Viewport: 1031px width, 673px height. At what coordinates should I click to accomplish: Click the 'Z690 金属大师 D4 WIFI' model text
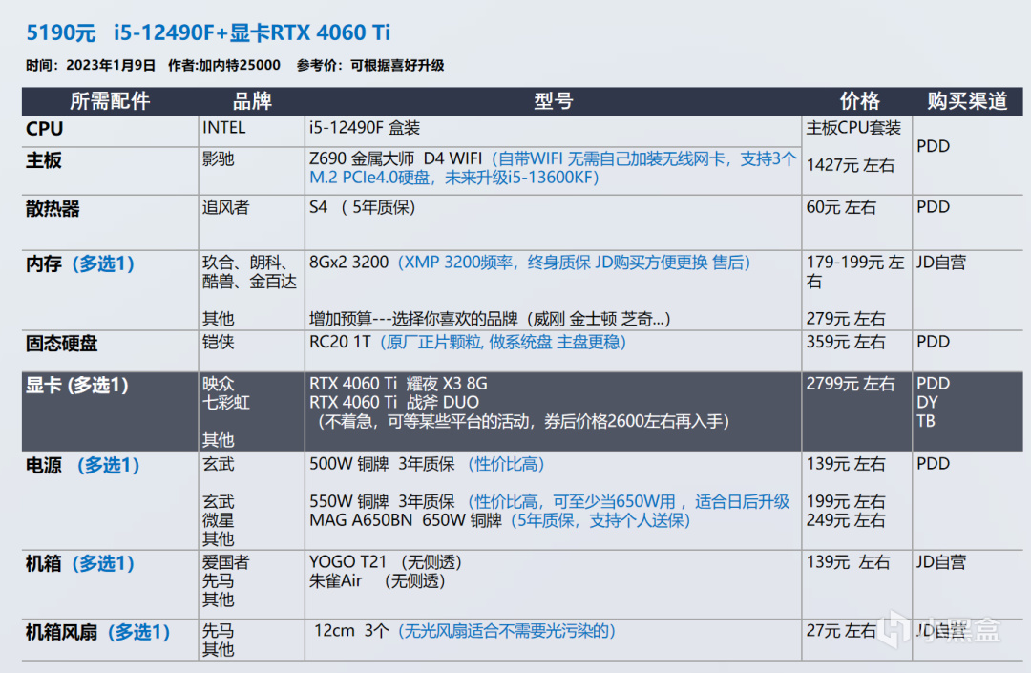395,159
